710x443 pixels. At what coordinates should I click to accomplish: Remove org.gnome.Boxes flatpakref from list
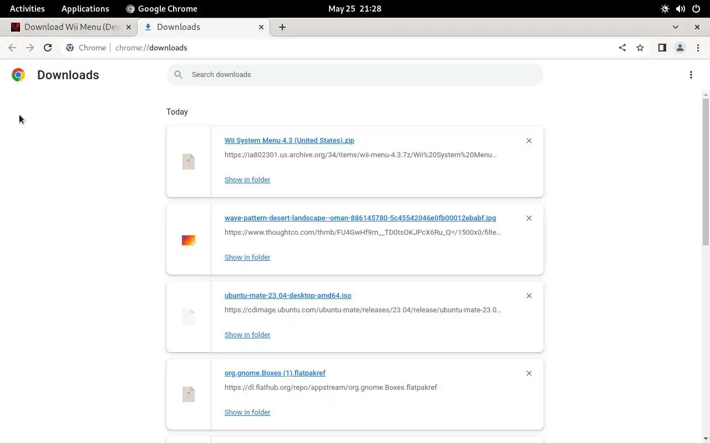[529, 373]
